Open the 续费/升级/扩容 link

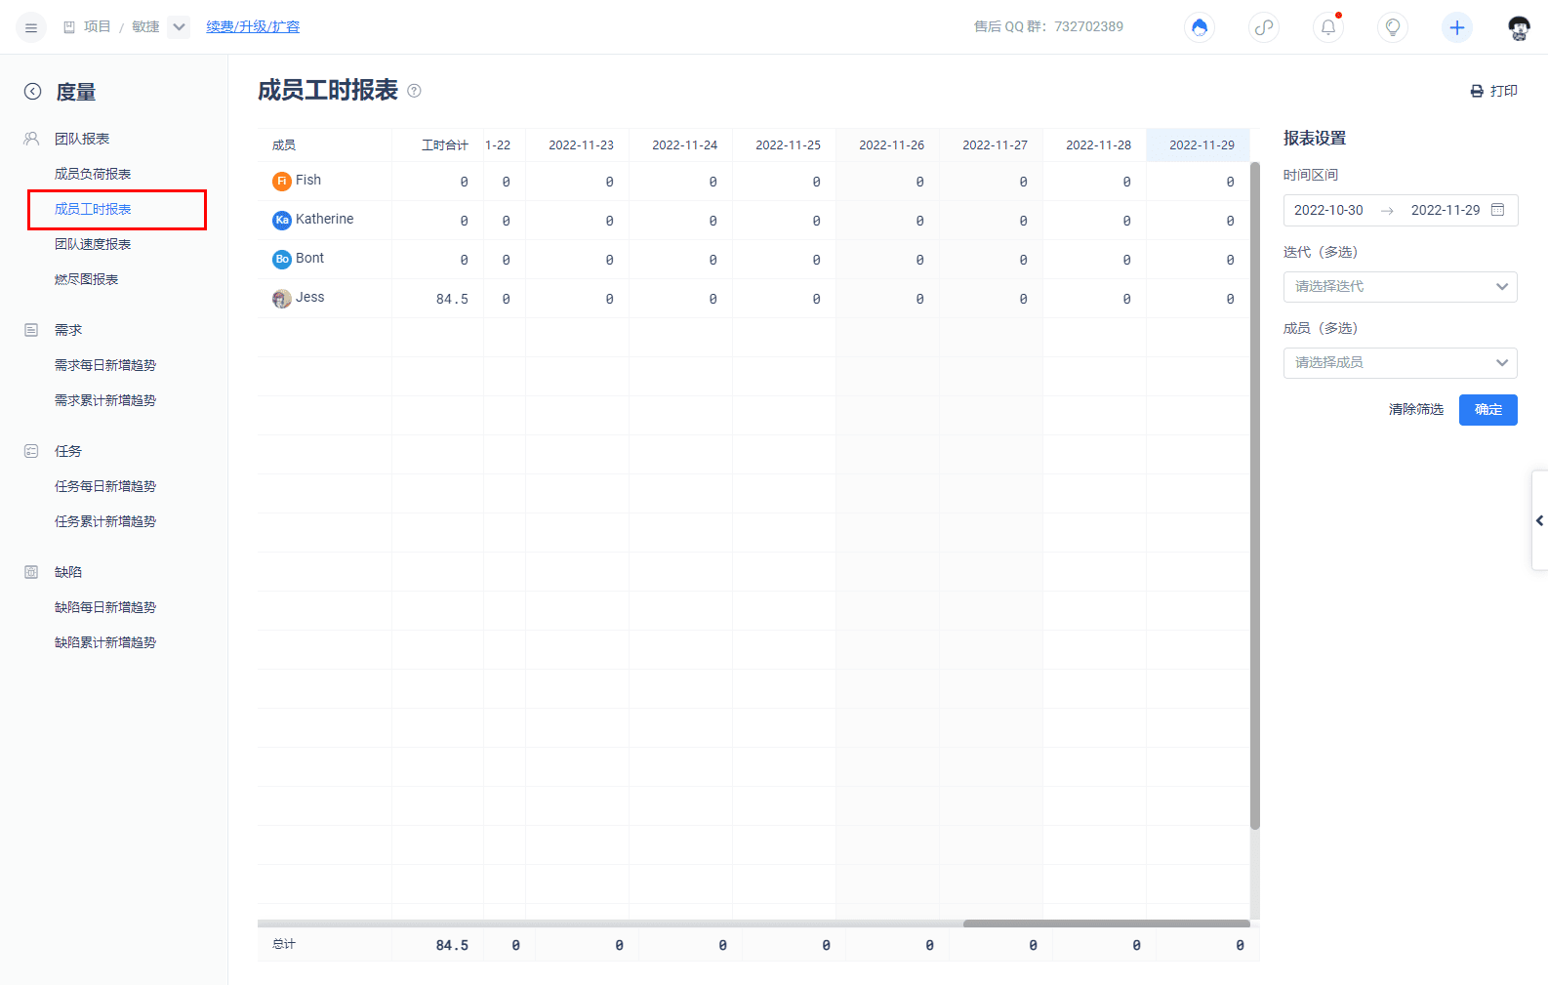click(x=253, y=27)
